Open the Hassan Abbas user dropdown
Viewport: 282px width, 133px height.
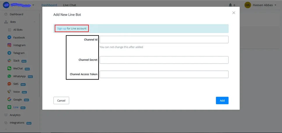tap(260, 5)
